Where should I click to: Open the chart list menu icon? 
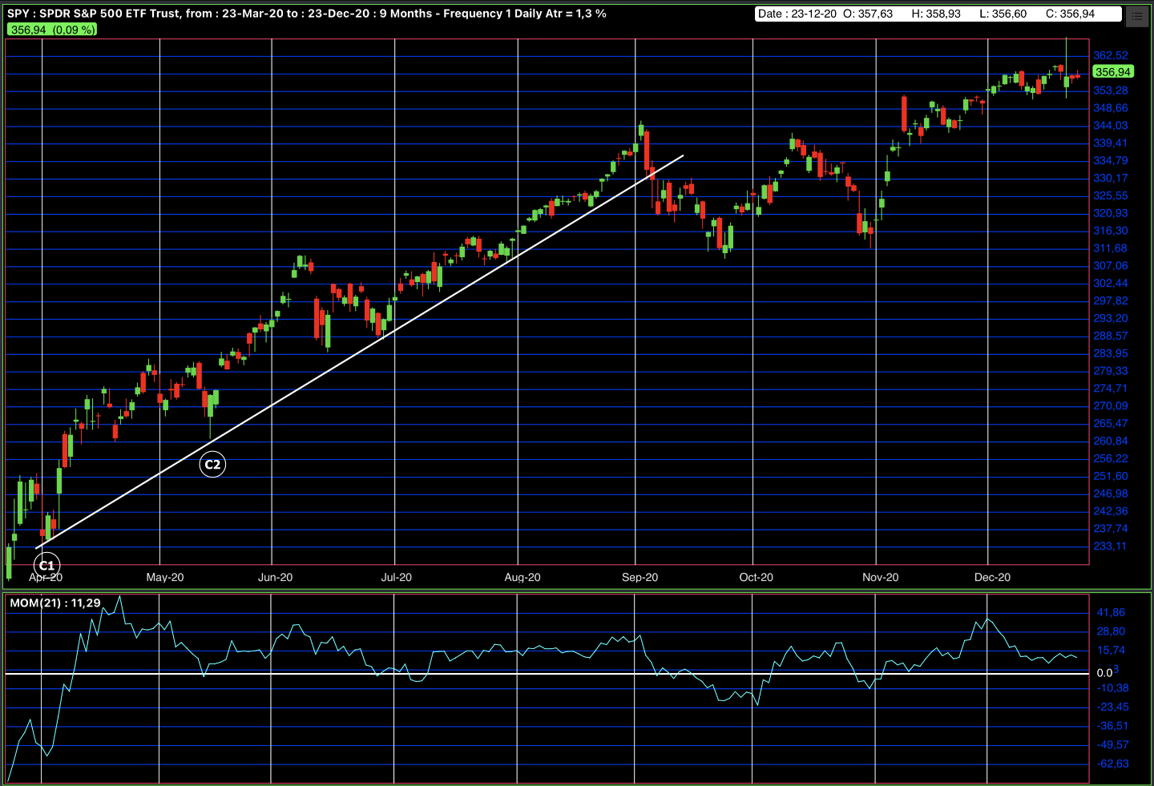point(1137,16)
